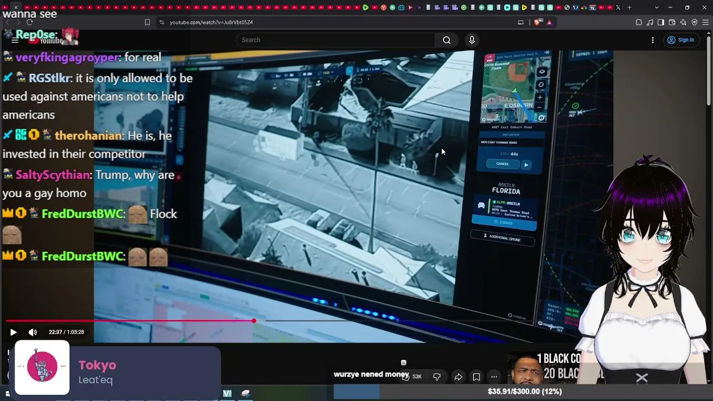The image size is (713, 401).
Task: Expand the tab search chevron dropdown
Action: point(657,7)
